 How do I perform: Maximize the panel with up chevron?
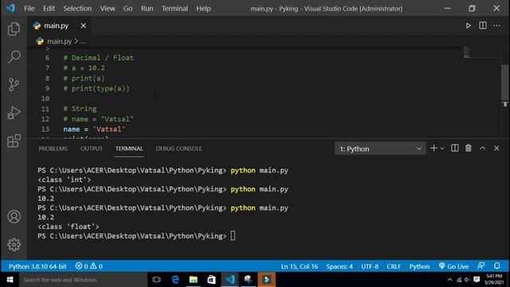(x=482, y=148)
